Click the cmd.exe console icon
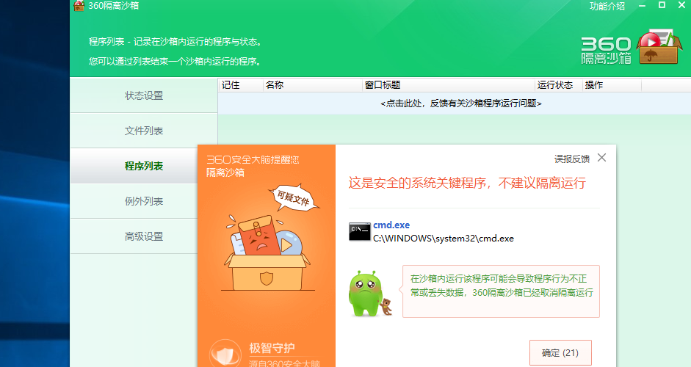The width and height of the screenshot is (691, 367). 360,232
